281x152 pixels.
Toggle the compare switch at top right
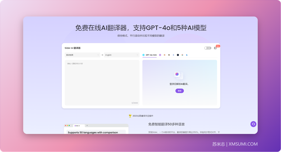tap(207, 48)
